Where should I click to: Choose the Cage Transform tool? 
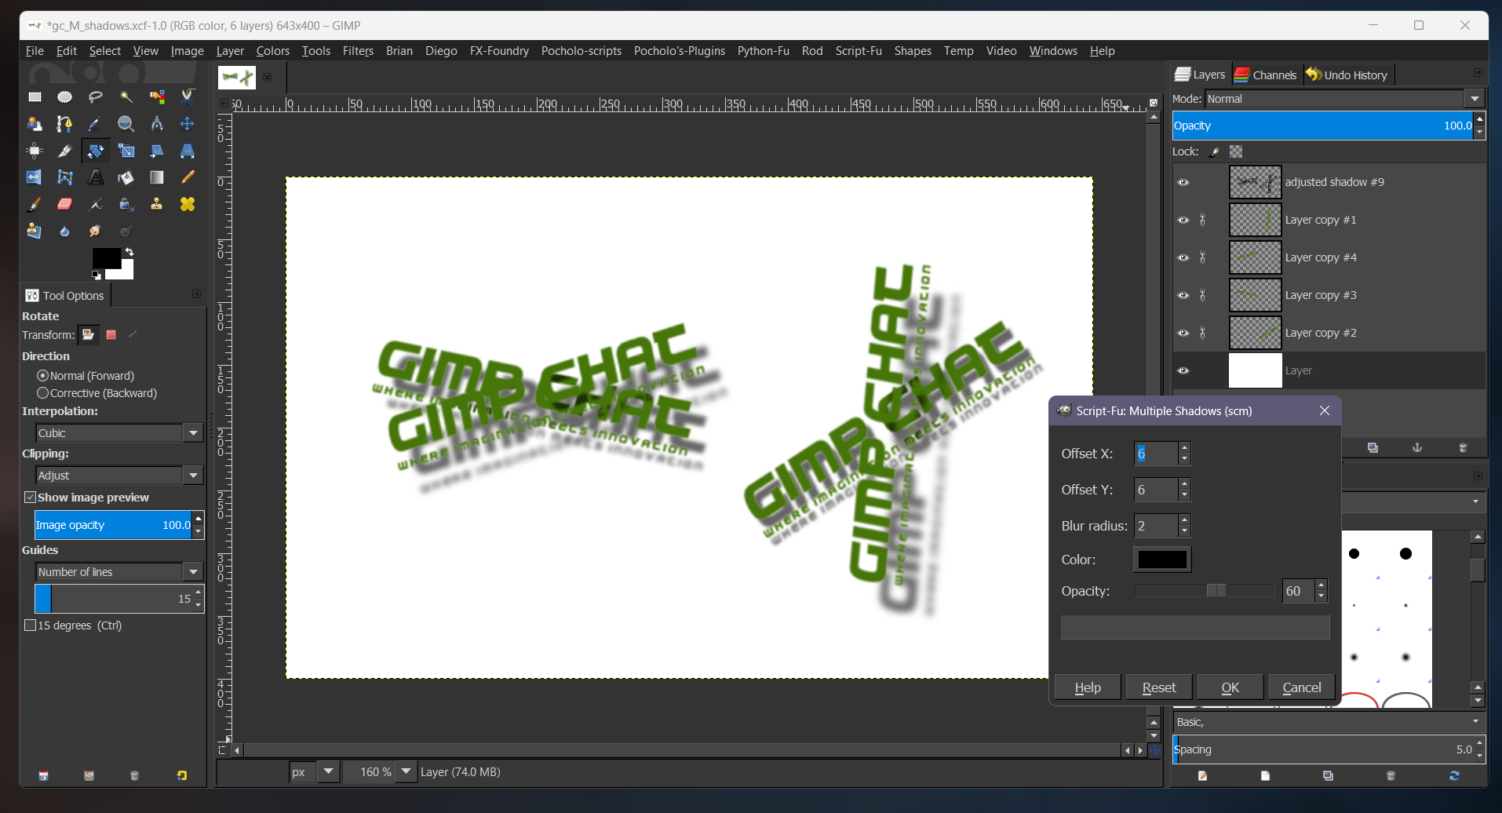click(x=65, y=177)
